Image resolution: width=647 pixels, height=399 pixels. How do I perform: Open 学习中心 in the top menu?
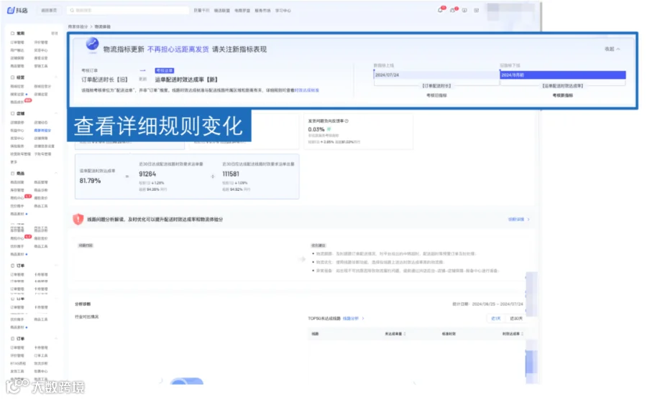click(283, 11)
